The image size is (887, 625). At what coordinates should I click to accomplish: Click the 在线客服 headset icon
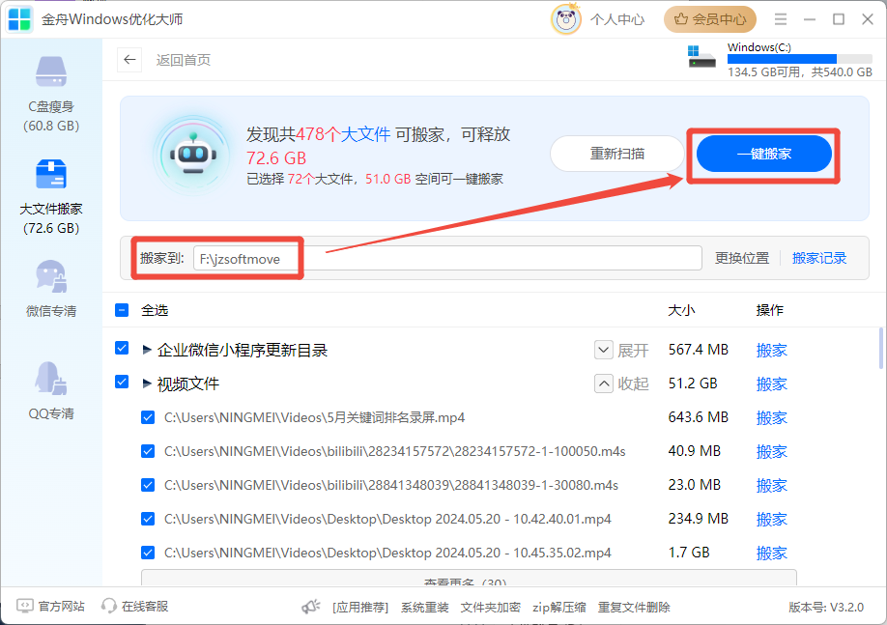108,607
